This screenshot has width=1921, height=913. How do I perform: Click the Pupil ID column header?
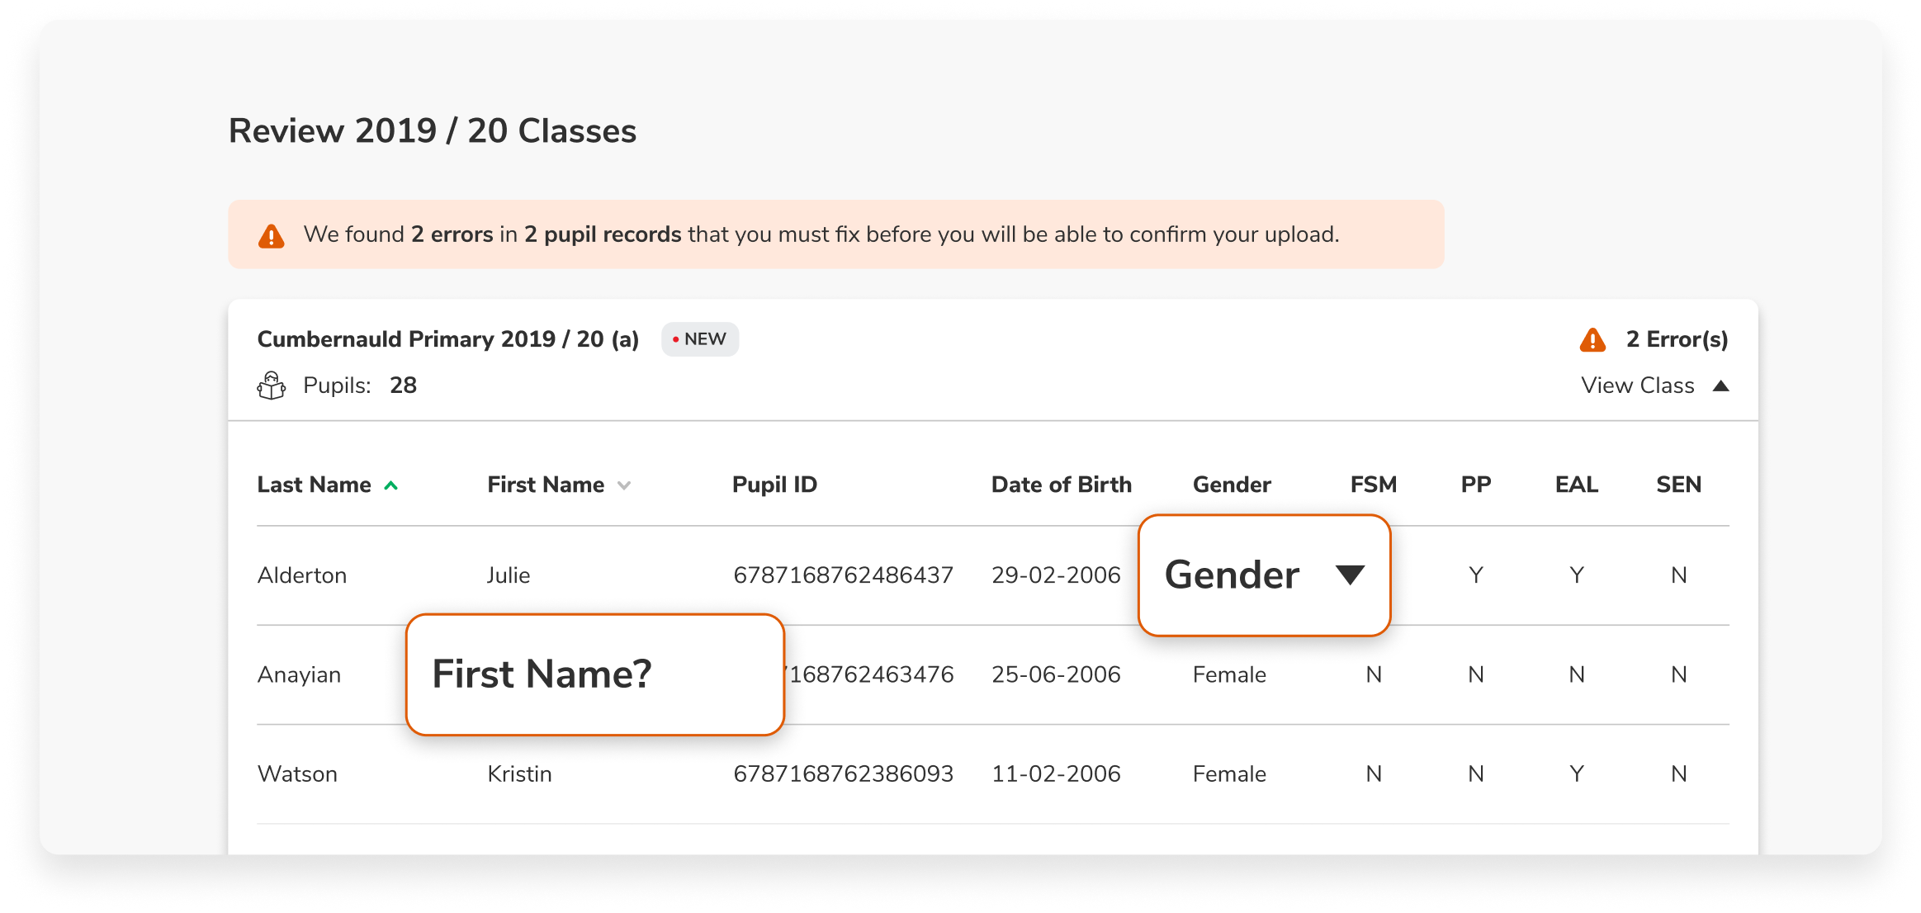click(x=774, y=485)
